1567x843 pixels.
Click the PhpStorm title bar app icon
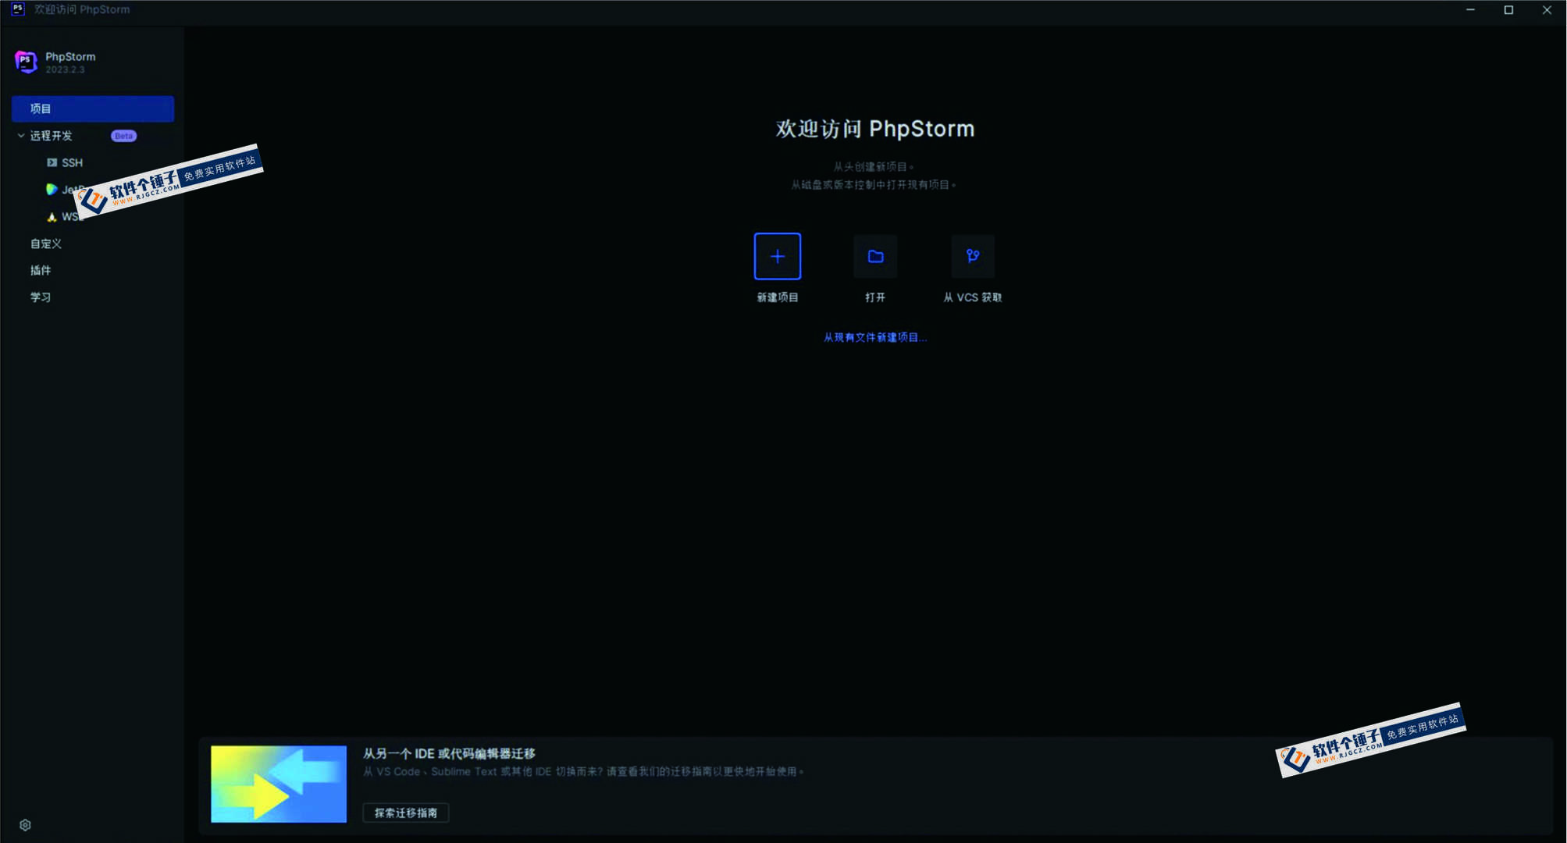tap(18, 9)
